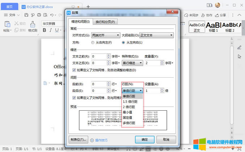Click the pen tool in right sidebar
Viewport: 245px width, 152px height.
click(x=239, y=48)
